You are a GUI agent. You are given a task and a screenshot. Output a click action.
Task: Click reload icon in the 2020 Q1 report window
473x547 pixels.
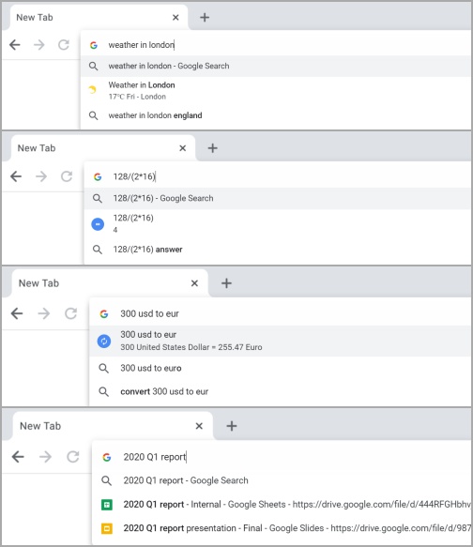click(73, 456)
